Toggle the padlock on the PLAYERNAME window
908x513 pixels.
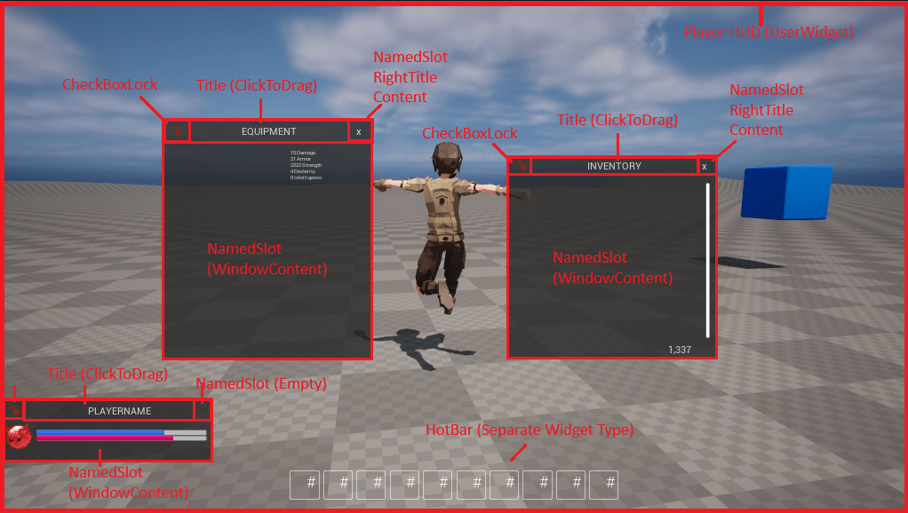13,410
